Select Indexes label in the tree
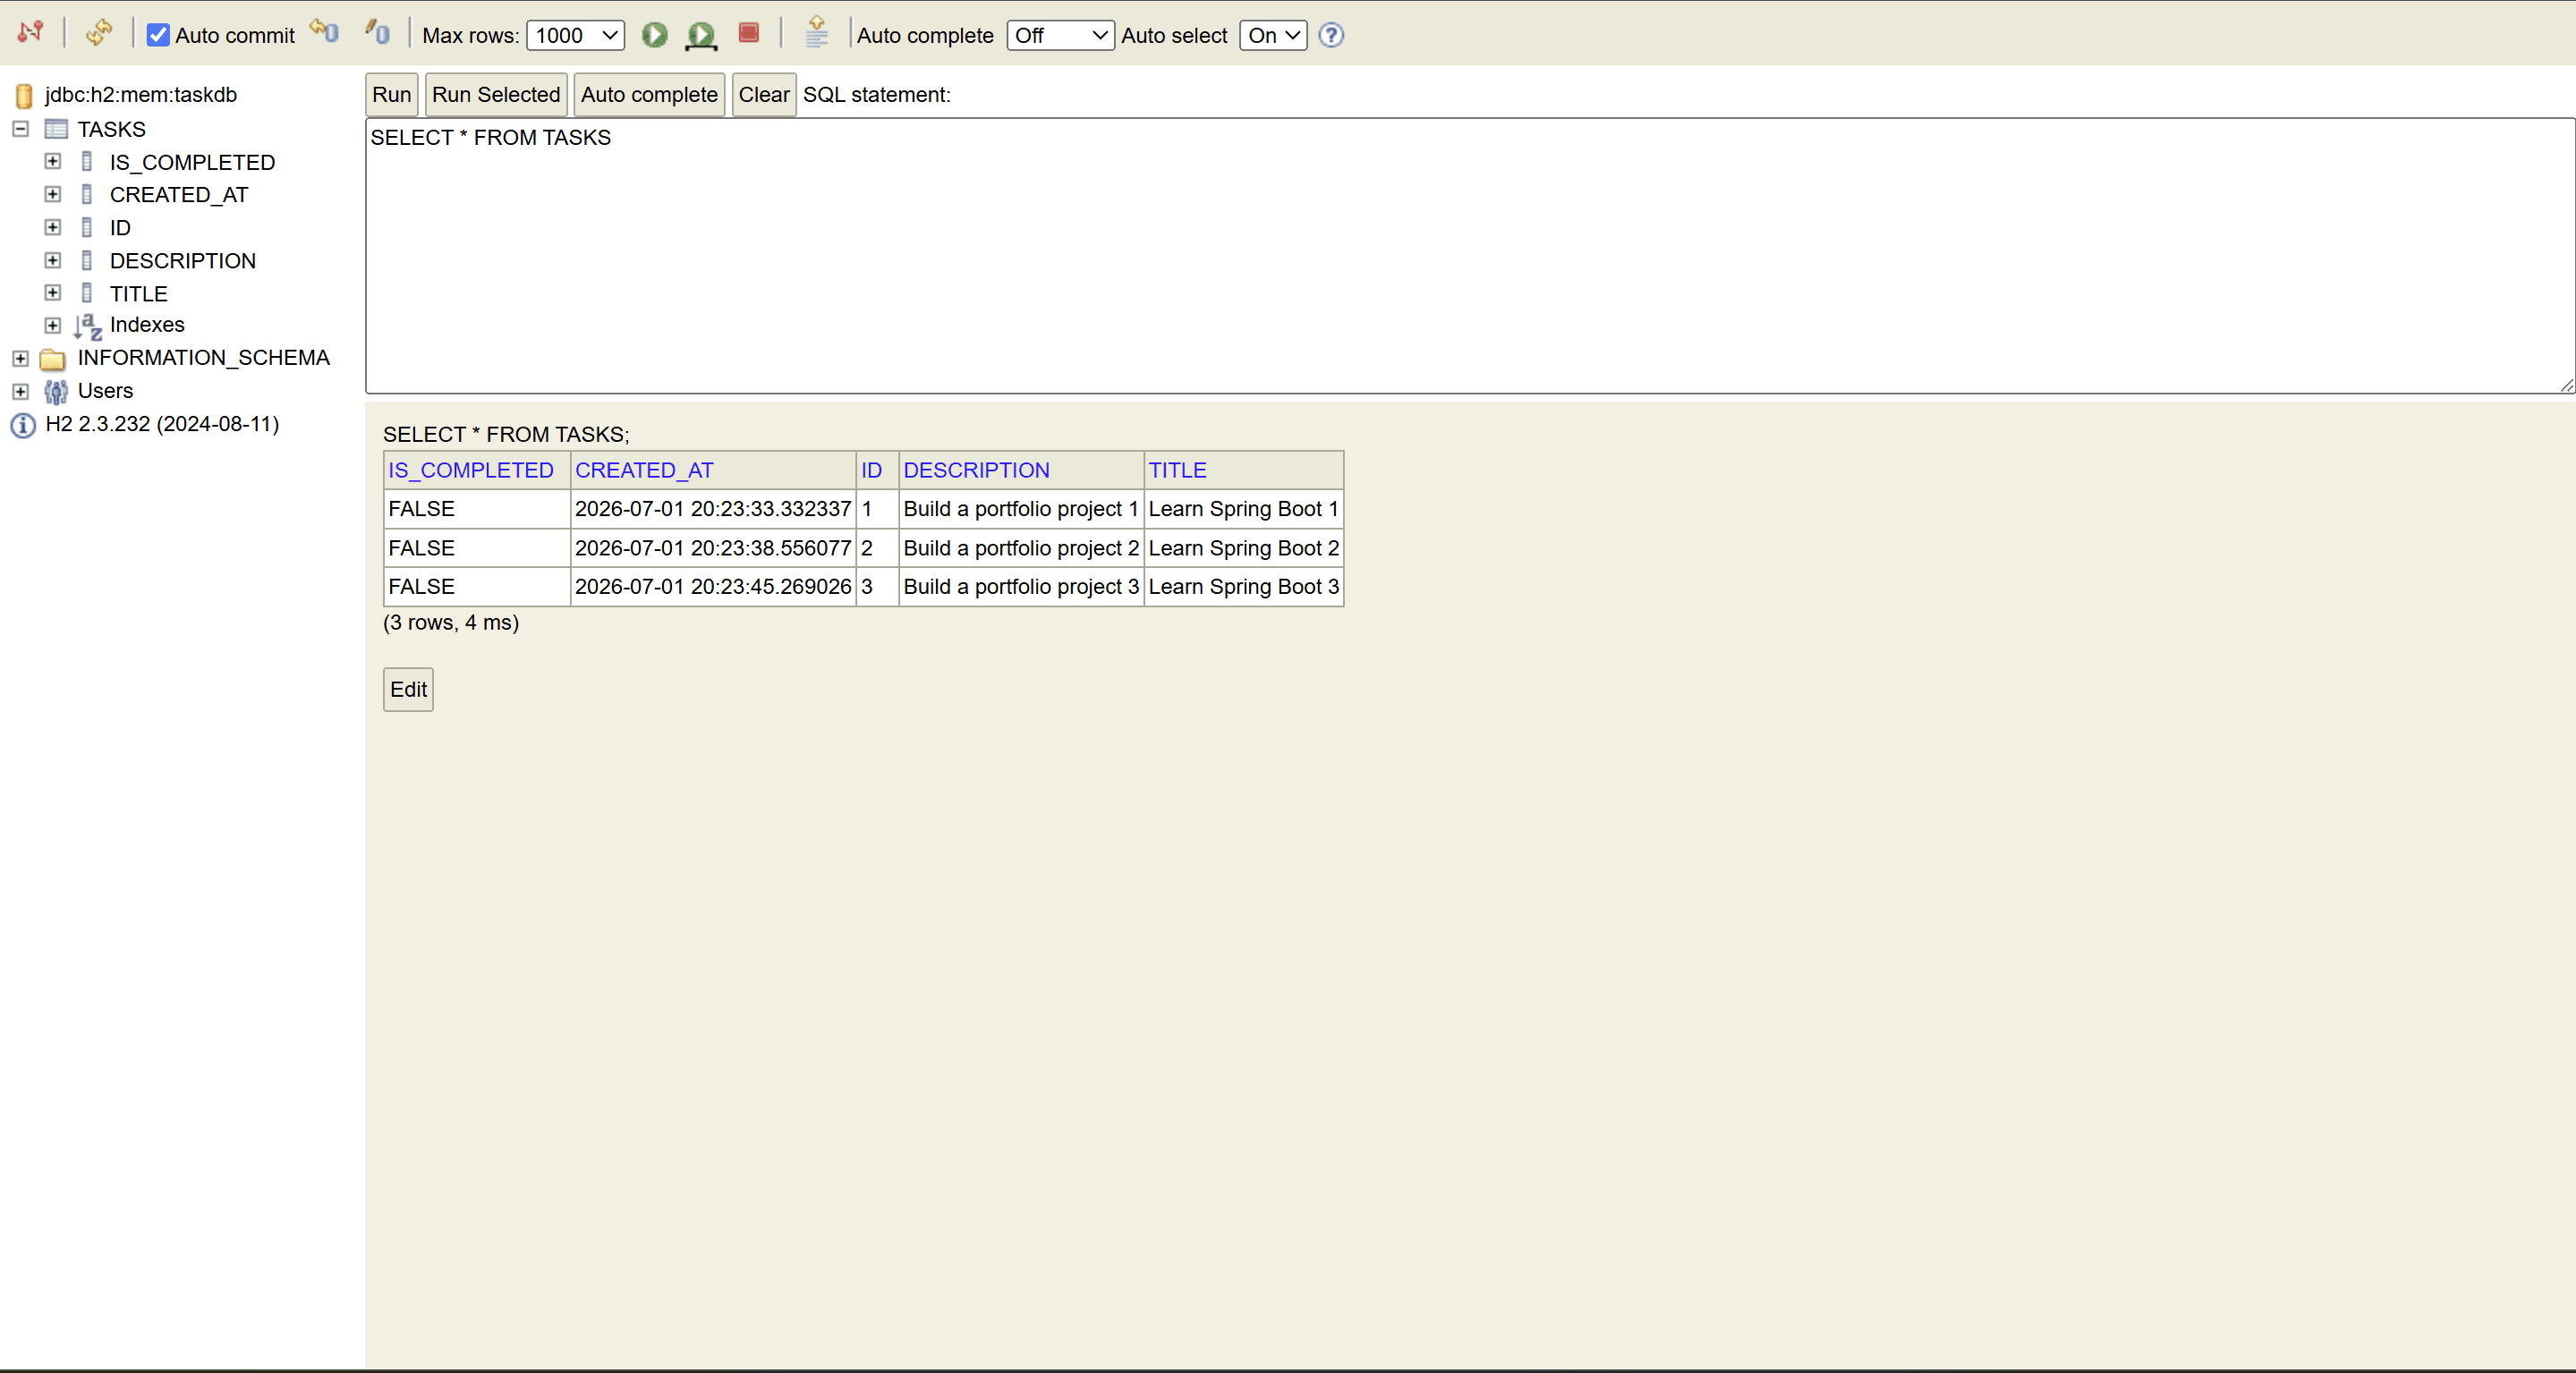 [x=147, y=324]
